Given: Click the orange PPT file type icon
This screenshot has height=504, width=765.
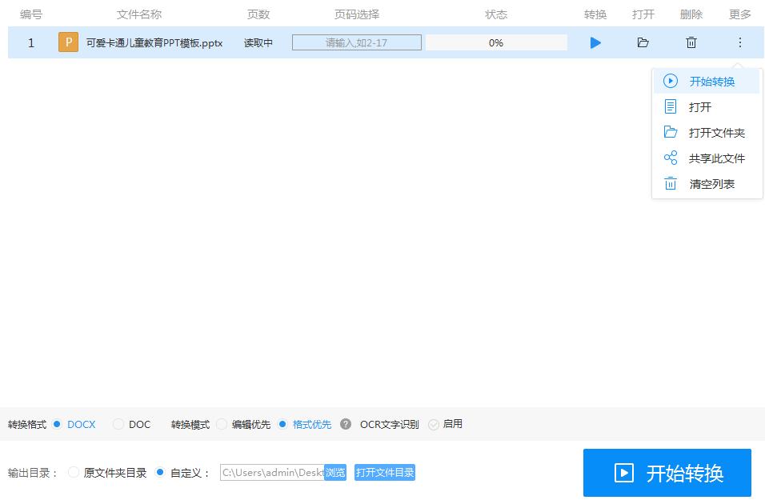Looking at the screenshot, I should click(x=68, y=42).
